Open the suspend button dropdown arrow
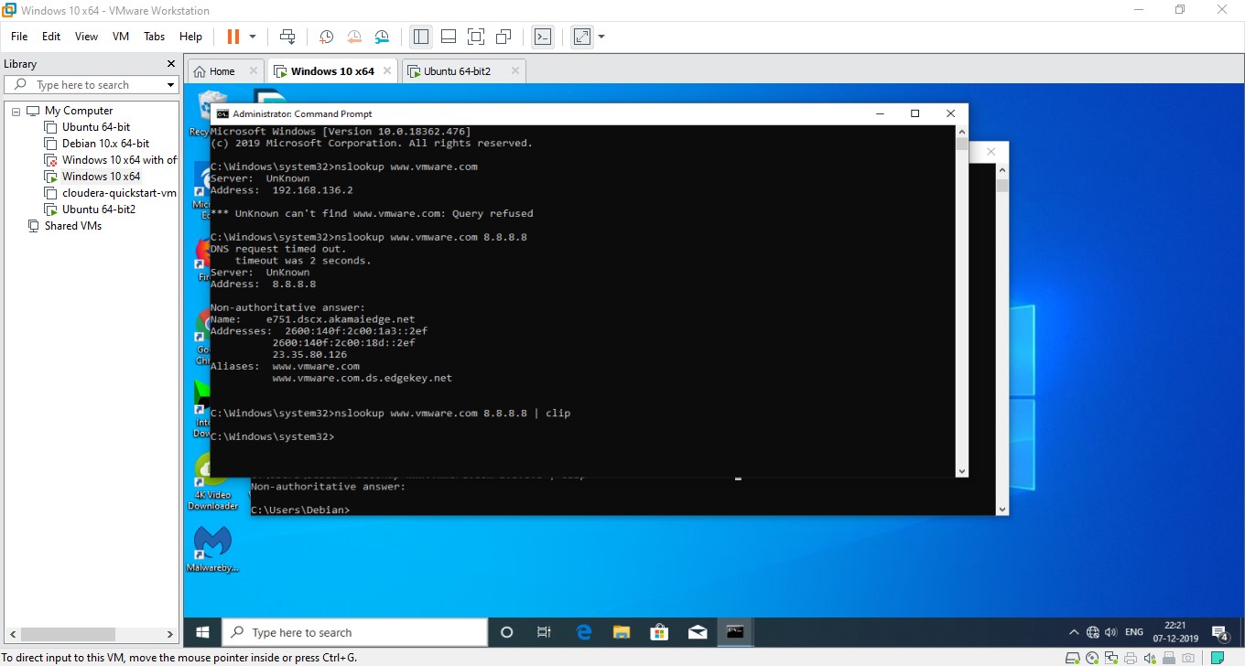The image size is (1245, 666). coord(253,37)
